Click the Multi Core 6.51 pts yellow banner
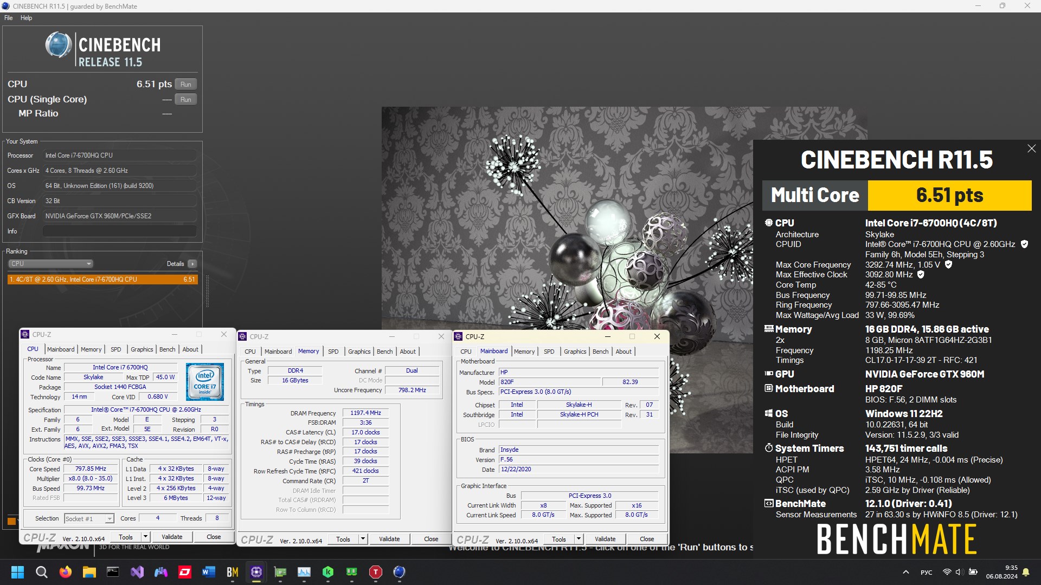Image resolution: width=1041 pixels, height=585 pixels. click(949, 196)
